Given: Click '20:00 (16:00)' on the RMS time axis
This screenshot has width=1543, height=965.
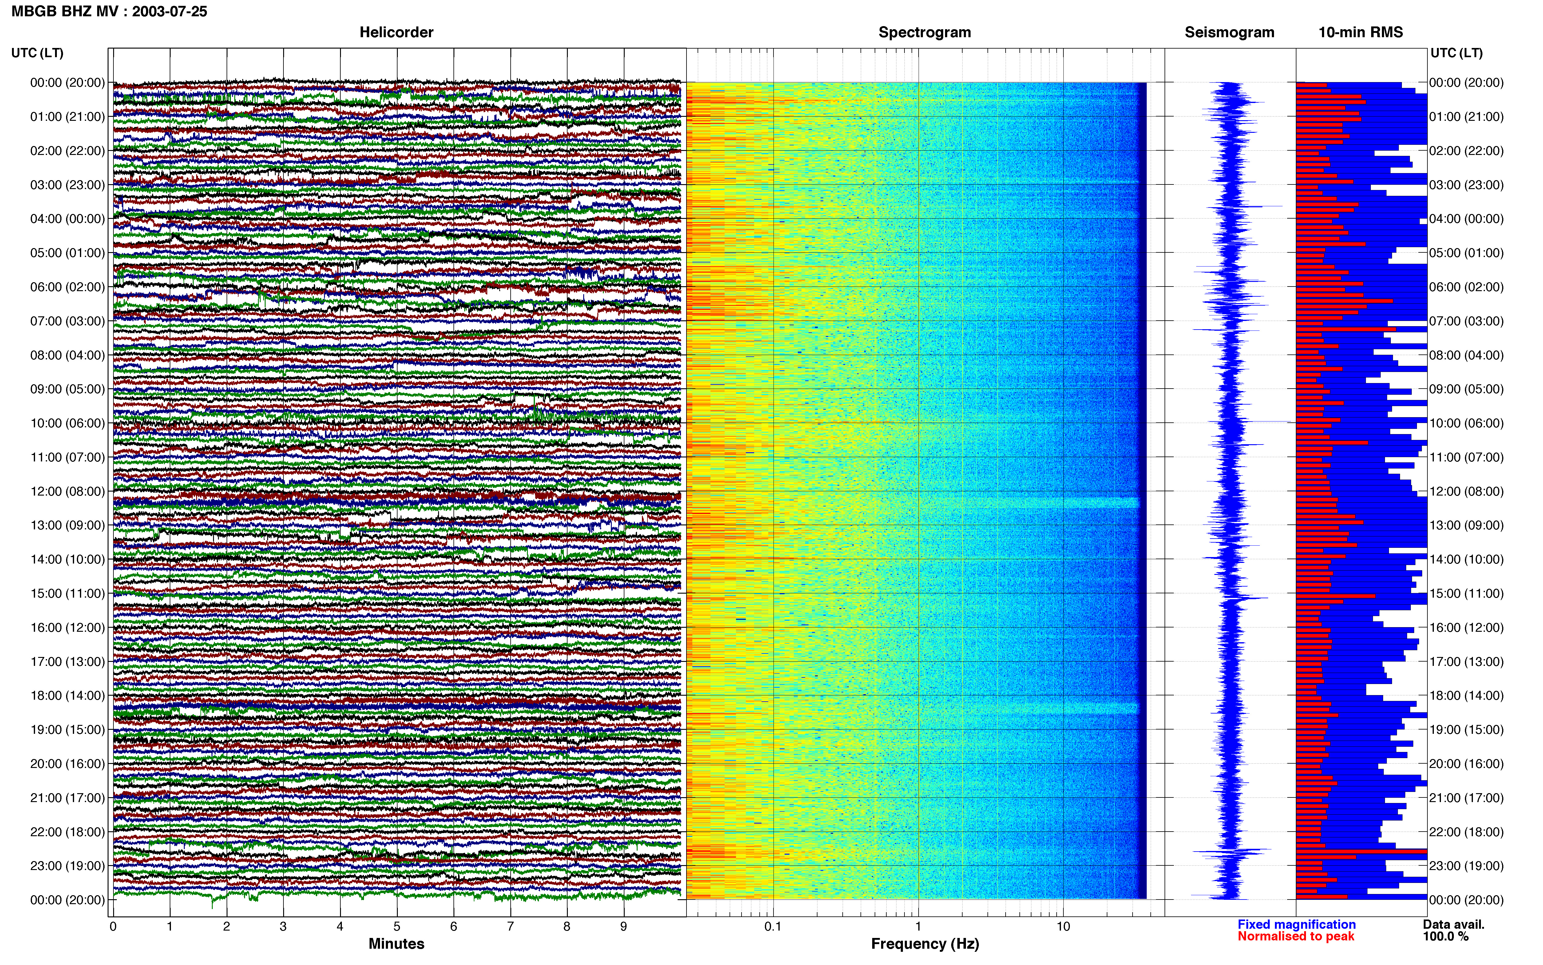Looking at the screenshot, I should click(1466, 764).
